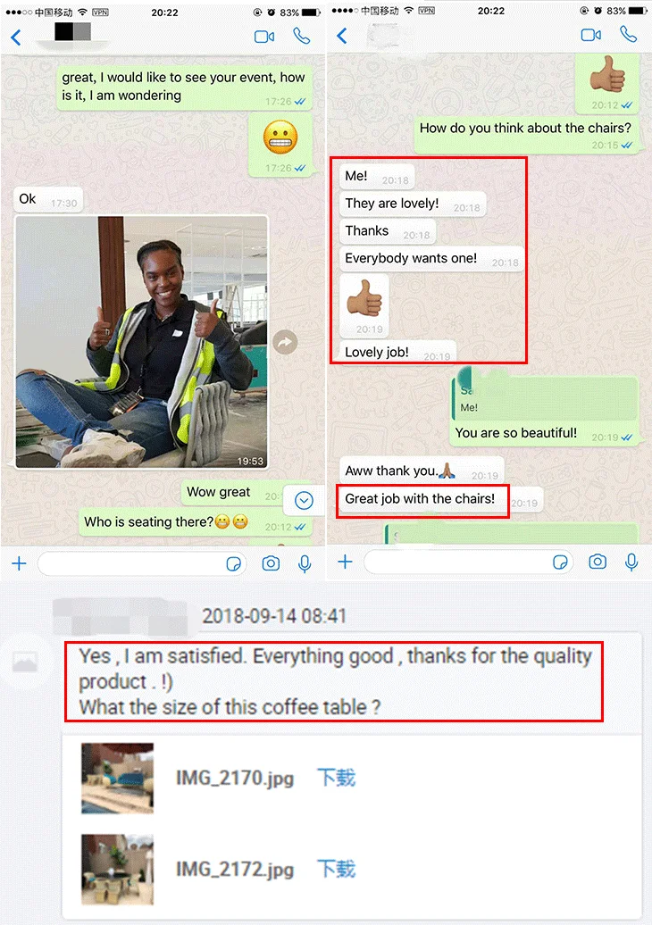
Task: Click the left chat message input field
Action: click(142, 564)
